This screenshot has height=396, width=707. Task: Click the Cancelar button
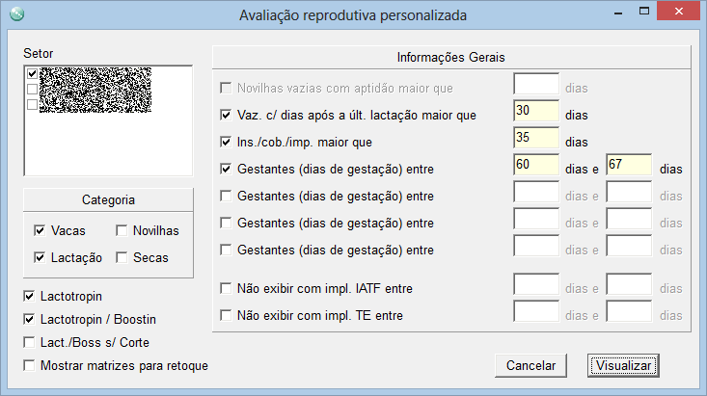click(530, 365)
